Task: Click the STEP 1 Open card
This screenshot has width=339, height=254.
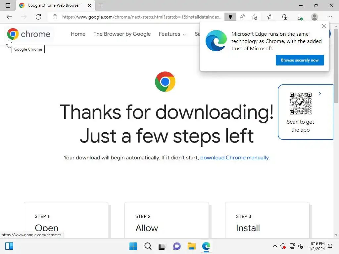Action: tap(66, 220)
